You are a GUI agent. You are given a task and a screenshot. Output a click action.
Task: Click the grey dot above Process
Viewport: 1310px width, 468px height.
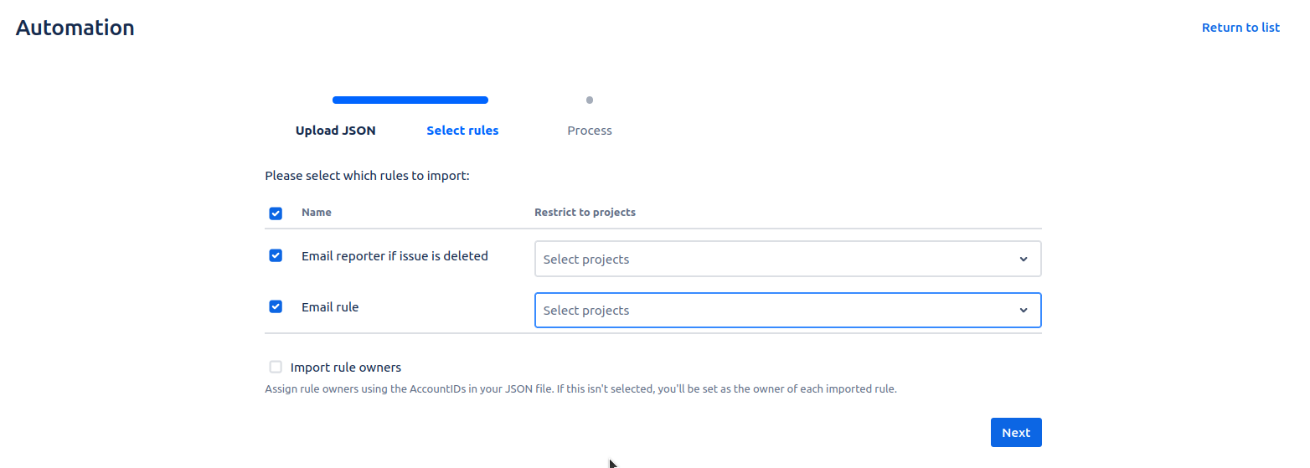[590, 100]
